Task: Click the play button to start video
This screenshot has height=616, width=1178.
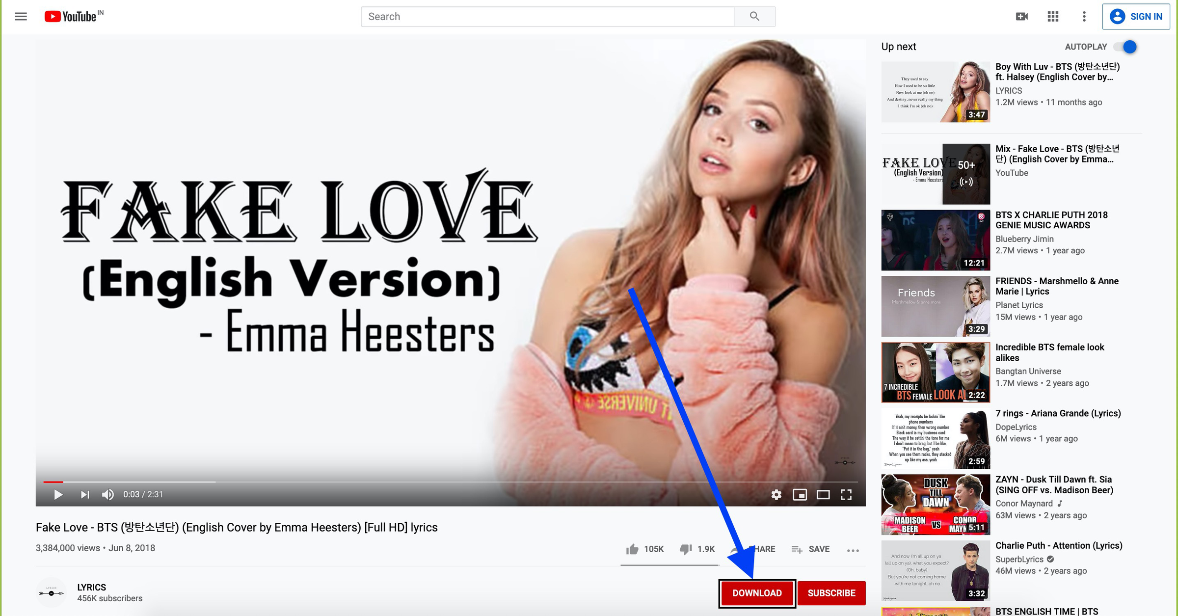Action: click(x=58, y=494)
